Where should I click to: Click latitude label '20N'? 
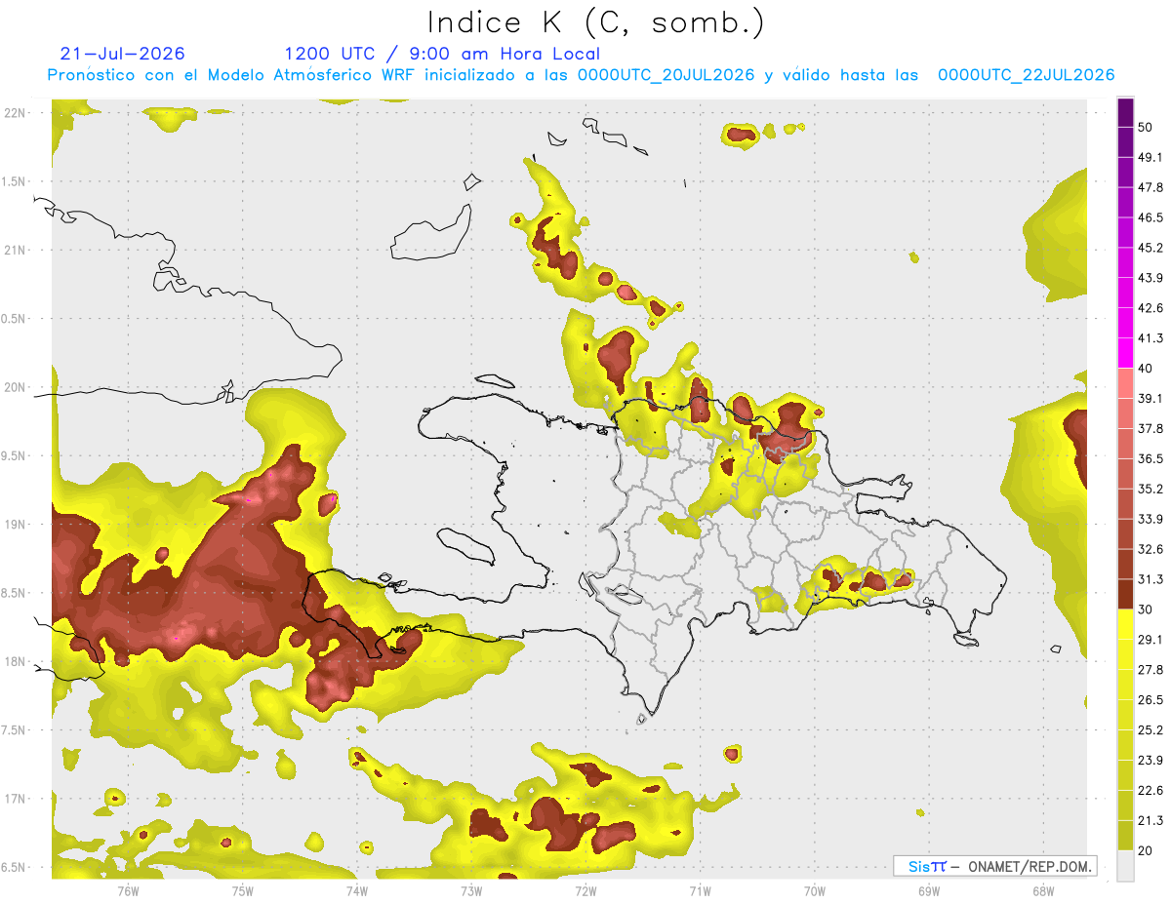(x=16, y=387)
